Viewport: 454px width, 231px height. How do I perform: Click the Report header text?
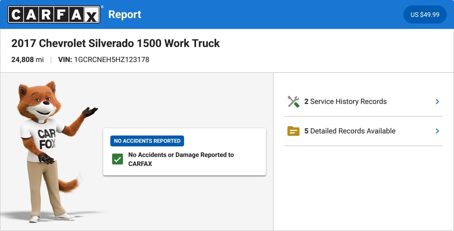tap(125, 14)
